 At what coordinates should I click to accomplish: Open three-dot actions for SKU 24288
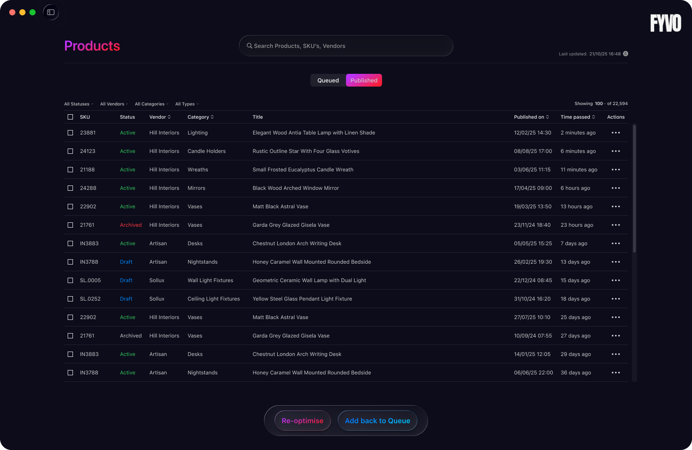616,188
